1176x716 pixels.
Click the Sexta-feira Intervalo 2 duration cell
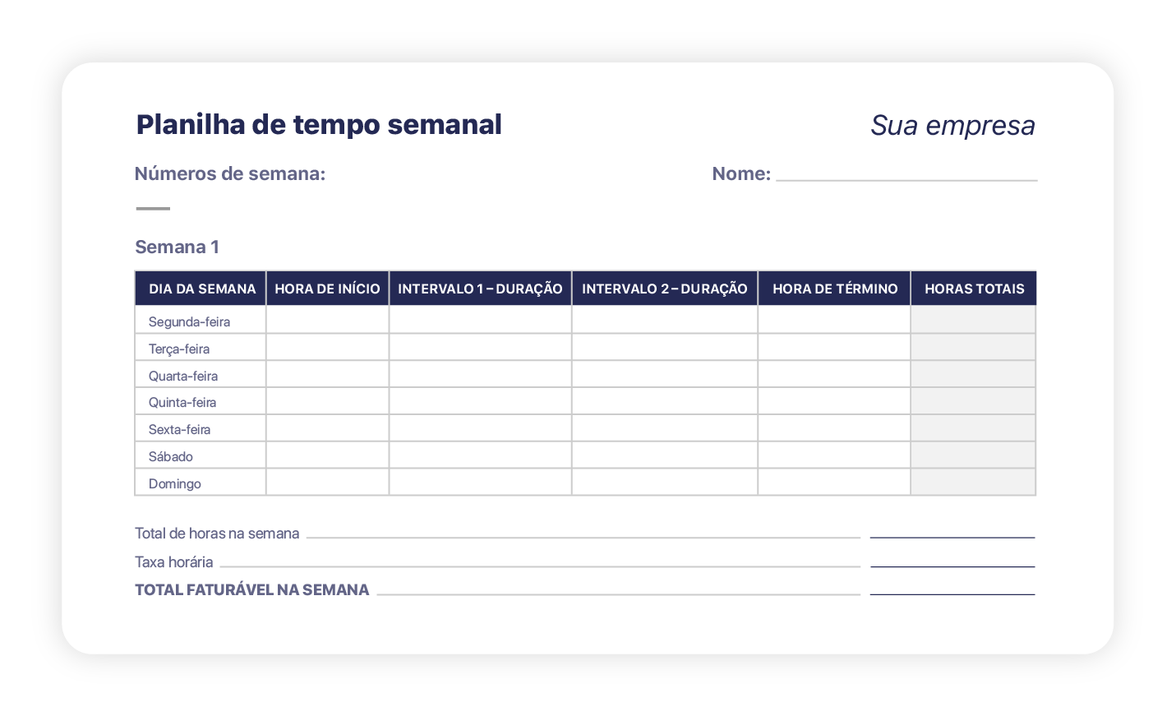point(664,428)
